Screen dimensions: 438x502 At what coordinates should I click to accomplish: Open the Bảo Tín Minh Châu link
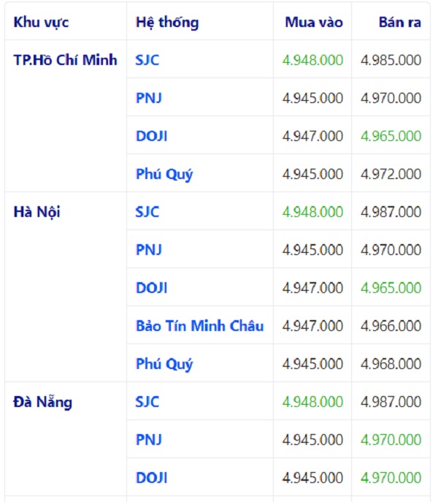click(199, 326)
